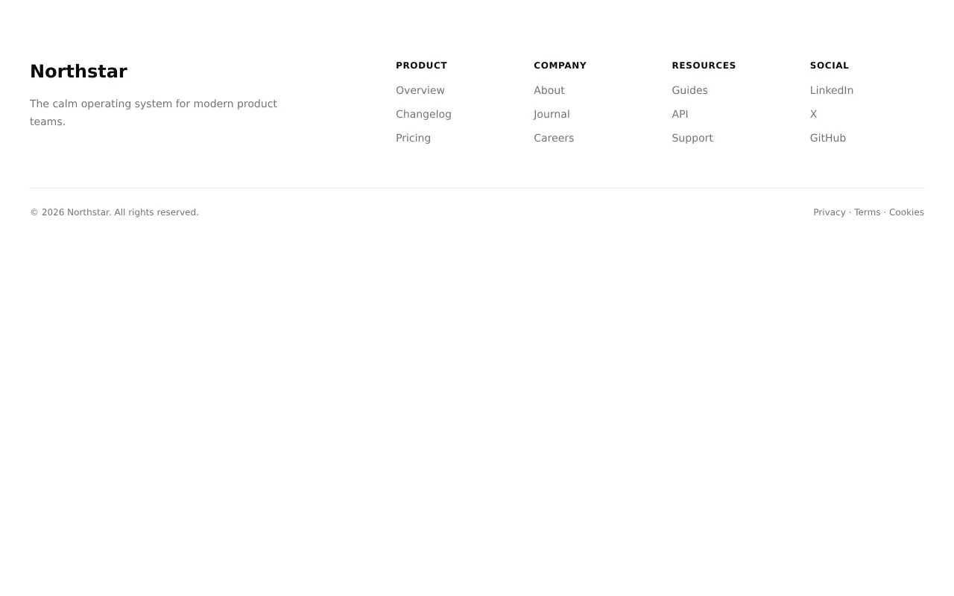Go to the GitHub link

[x=828, y=138]
